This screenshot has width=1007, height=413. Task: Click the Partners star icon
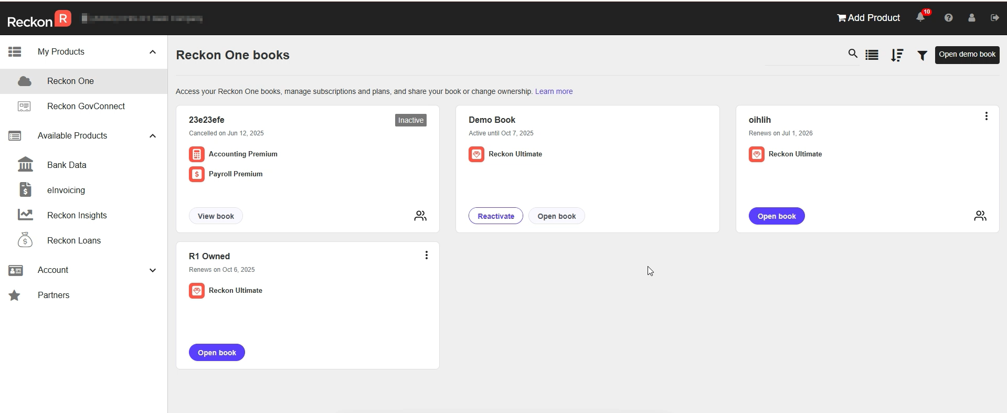click(x=15, y=295)
